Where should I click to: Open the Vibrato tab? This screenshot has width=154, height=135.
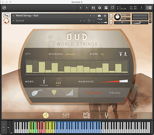[115, 93]
